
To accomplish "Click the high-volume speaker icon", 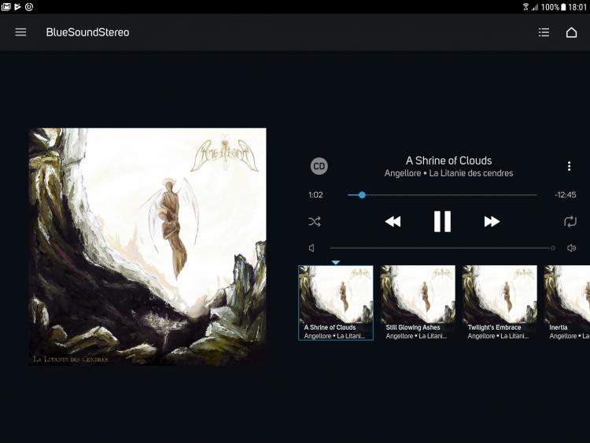I will (x=571, y=248).
